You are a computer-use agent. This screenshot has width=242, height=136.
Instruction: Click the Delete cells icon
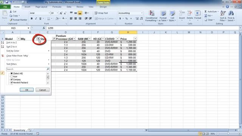[x=190, y=14]
